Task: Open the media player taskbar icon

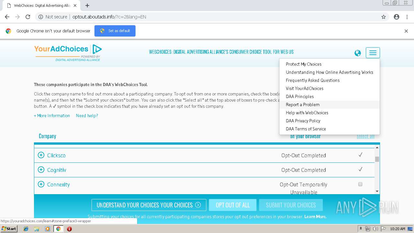Action: tap(48, 229)
